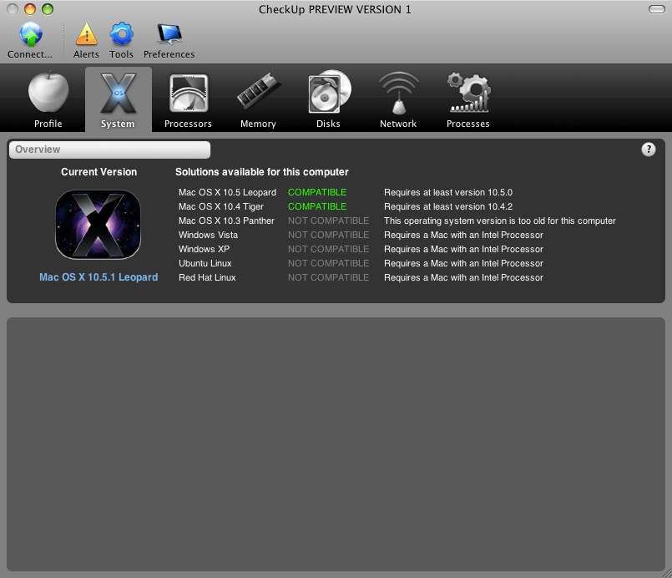This screenshot has width=672, height=578.
Task: Select the System tab
Action: click(119, 99)
